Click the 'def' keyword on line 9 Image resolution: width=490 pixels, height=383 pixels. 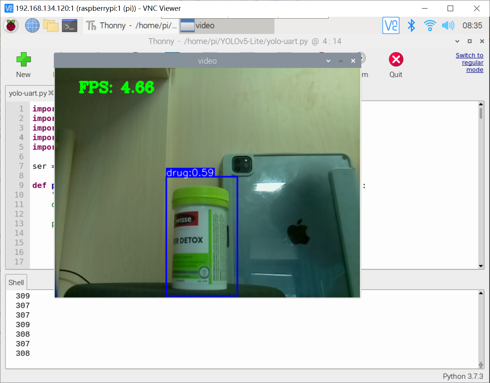point(39,185)
